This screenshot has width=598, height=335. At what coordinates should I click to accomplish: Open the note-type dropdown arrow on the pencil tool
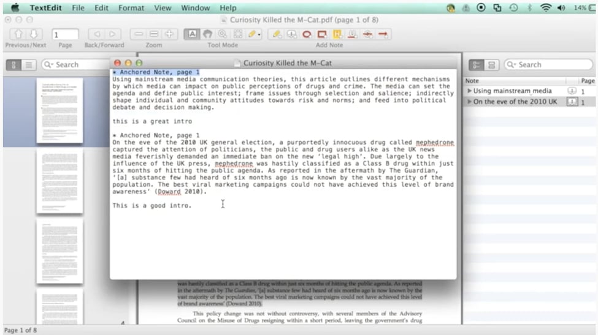[259, 35]
